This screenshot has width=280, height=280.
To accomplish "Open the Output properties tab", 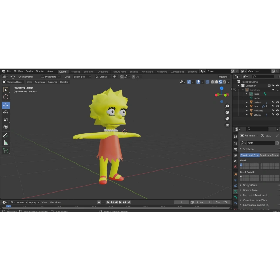I will coord(236,149).
